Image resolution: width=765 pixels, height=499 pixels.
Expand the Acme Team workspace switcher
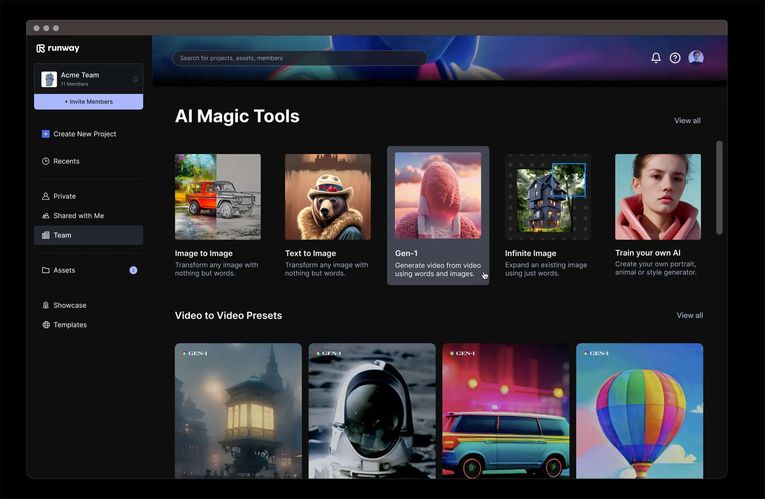coord(88,79)
